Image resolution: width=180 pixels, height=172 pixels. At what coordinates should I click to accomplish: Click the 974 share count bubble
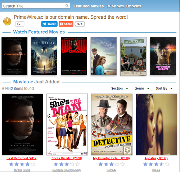(x=80, y=24)
